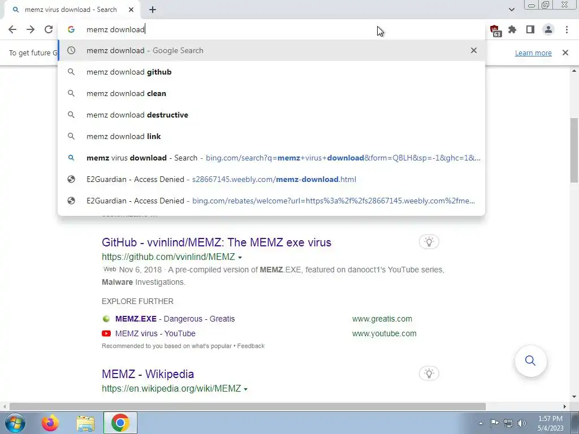Select the 'memz download - Google Search' suggestion
This screenshot has width=579, height=434.
click(271, 50)
